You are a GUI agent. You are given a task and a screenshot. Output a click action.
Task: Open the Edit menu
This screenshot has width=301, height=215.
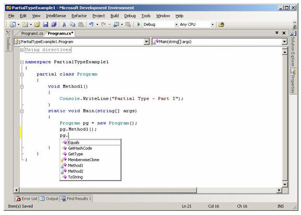[x=23, y=16]
